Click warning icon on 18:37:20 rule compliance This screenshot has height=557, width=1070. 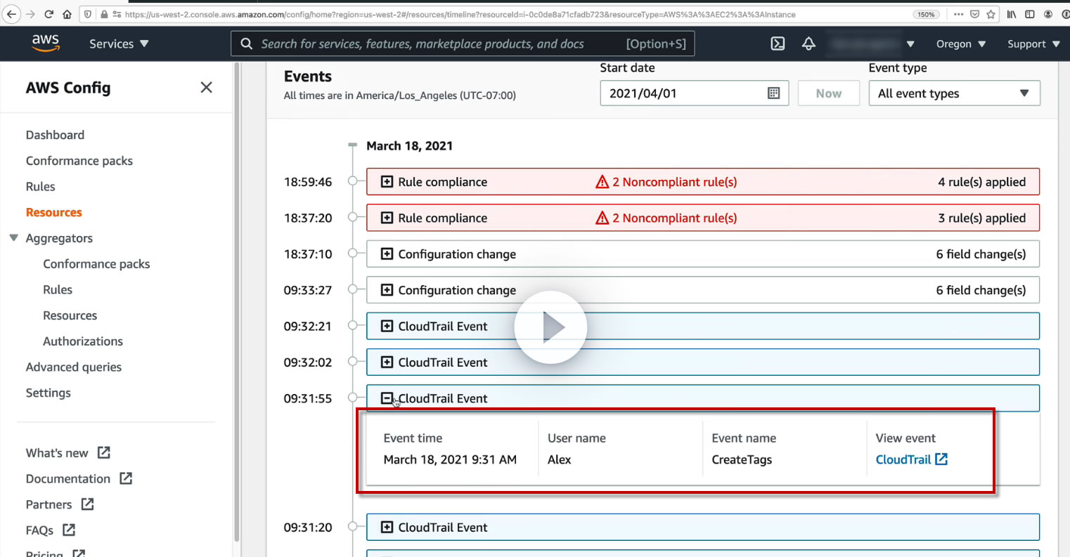pos(602,218)
